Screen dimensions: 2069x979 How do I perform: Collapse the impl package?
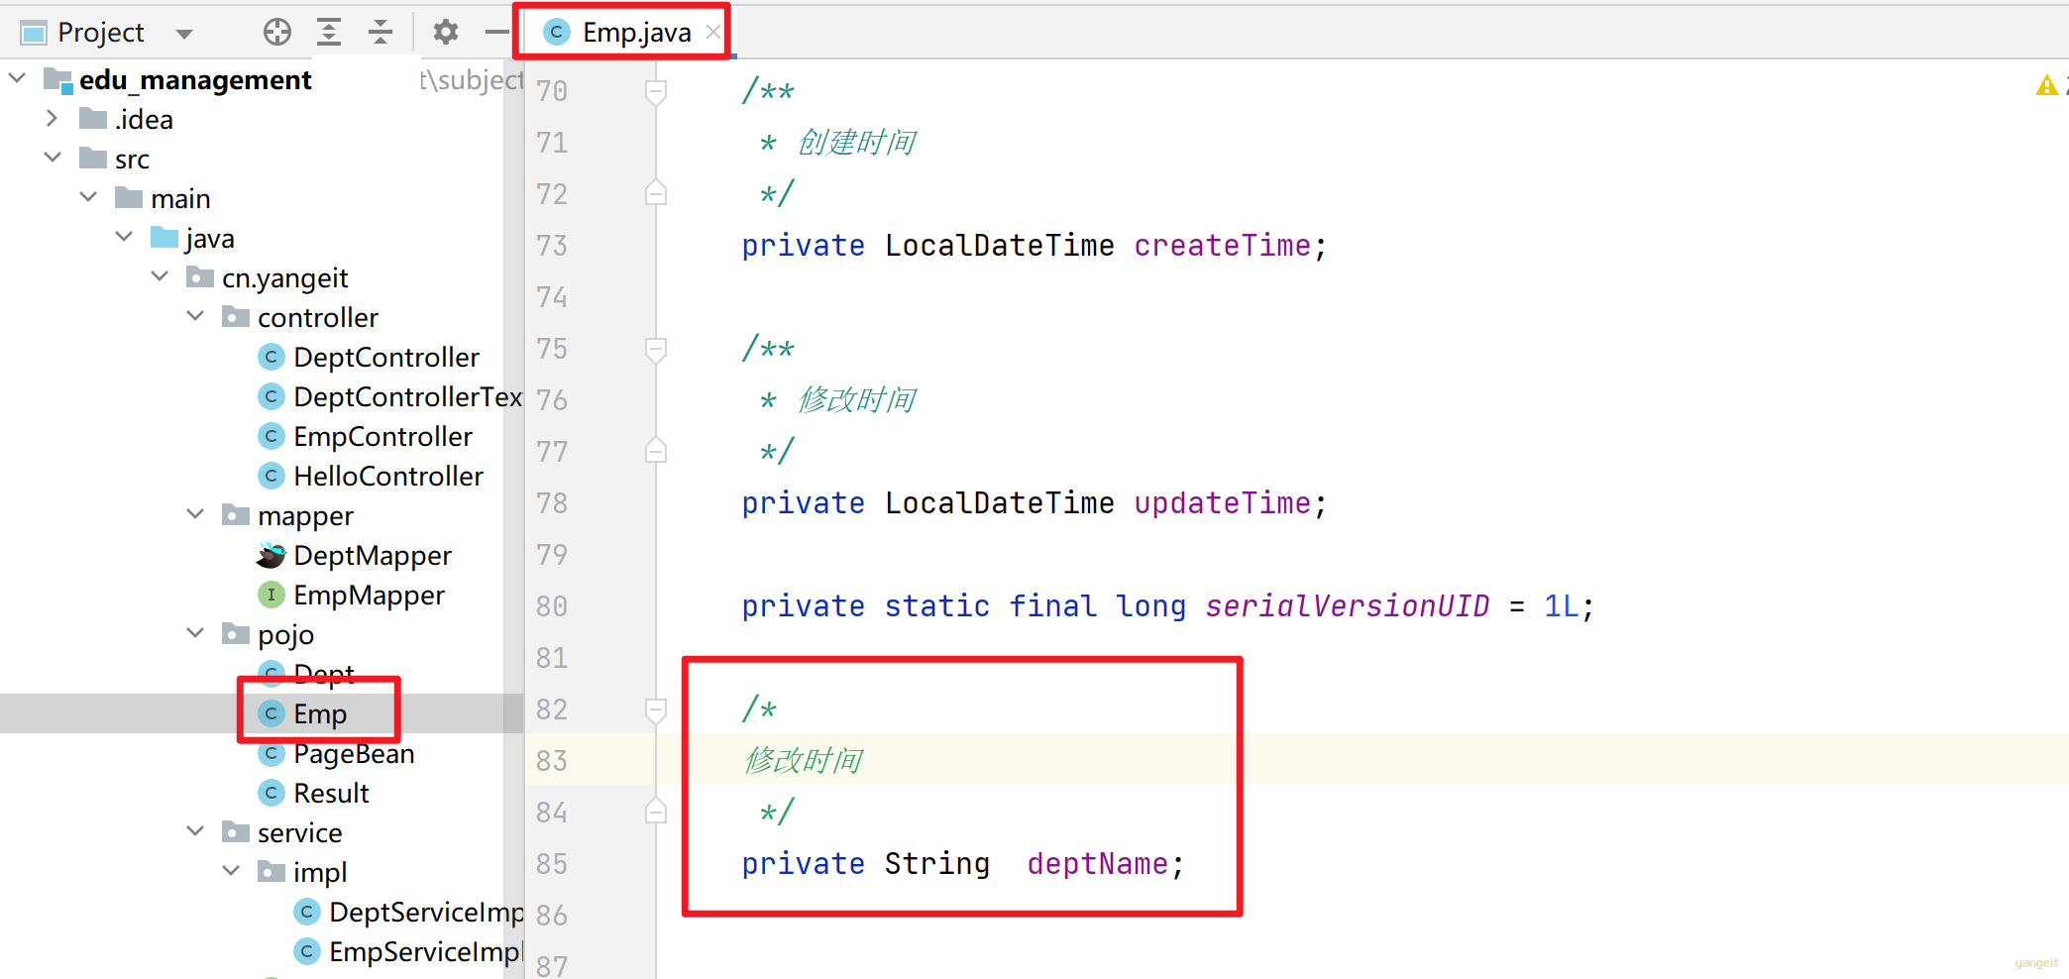pos(231,871)
